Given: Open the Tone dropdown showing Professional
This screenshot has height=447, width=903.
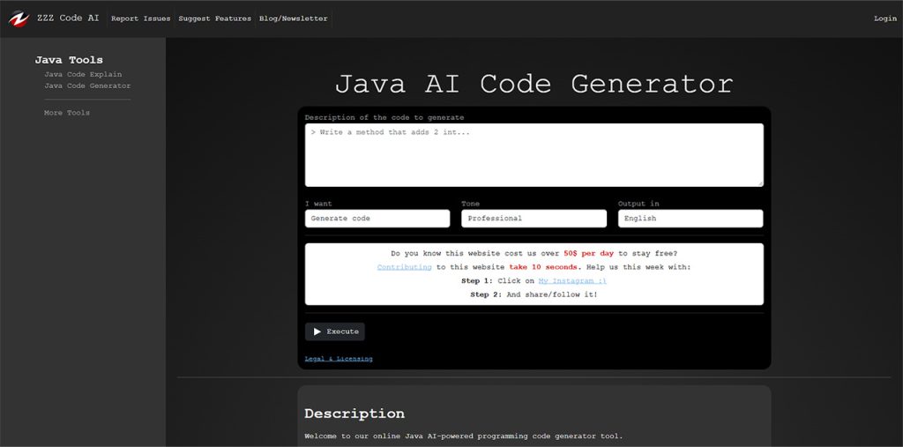Looking at the screenshot, I should pos(534,219).
